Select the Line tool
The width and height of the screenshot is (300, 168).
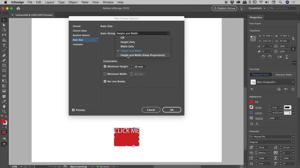(4, 50)
